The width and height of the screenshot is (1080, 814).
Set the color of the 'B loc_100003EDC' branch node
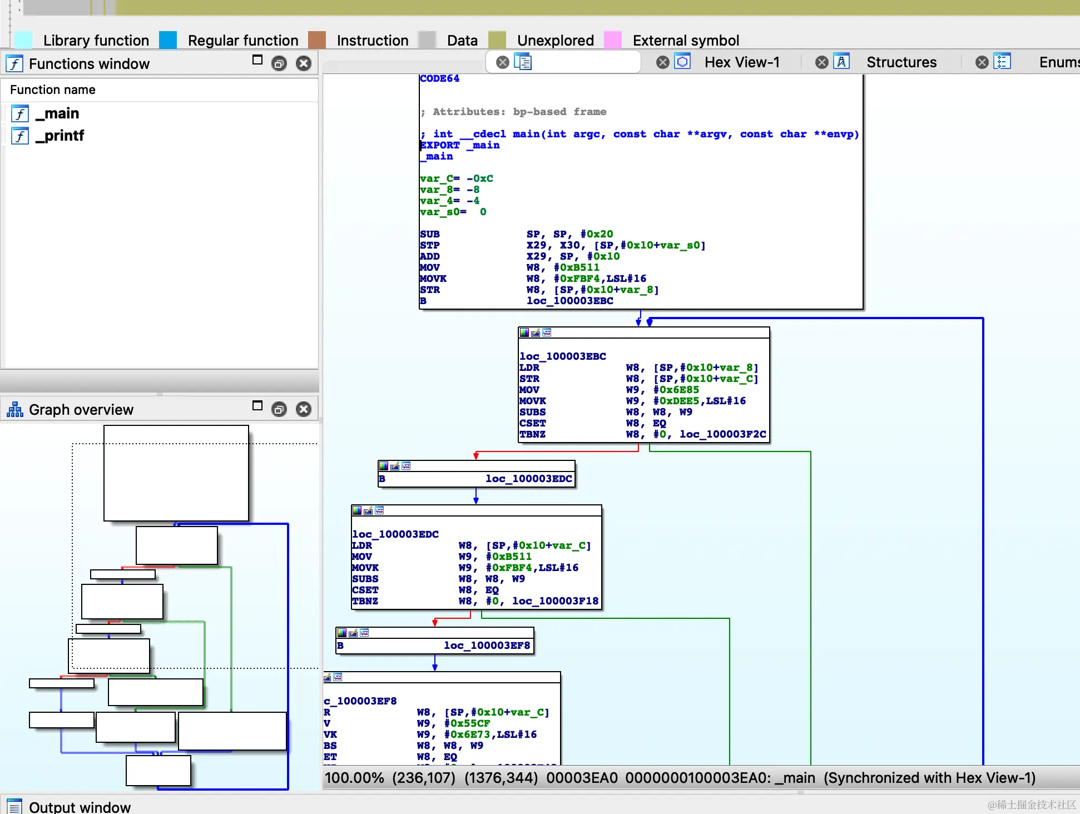(384, 466)
